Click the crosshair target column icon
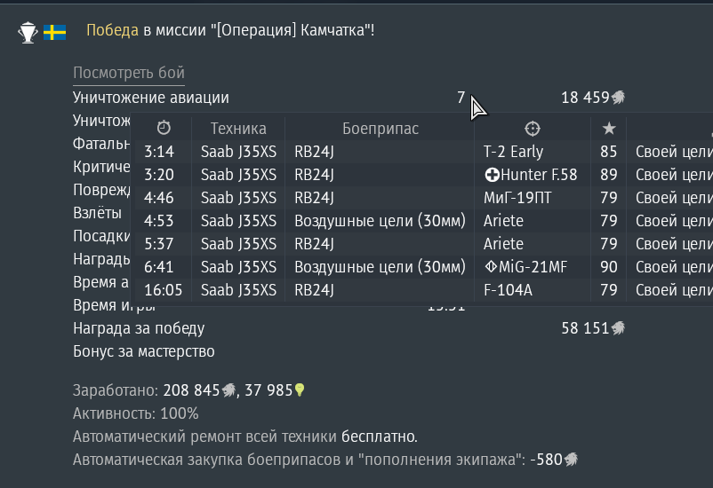Screen dimensions: 713x488 (x=532, y=129)
